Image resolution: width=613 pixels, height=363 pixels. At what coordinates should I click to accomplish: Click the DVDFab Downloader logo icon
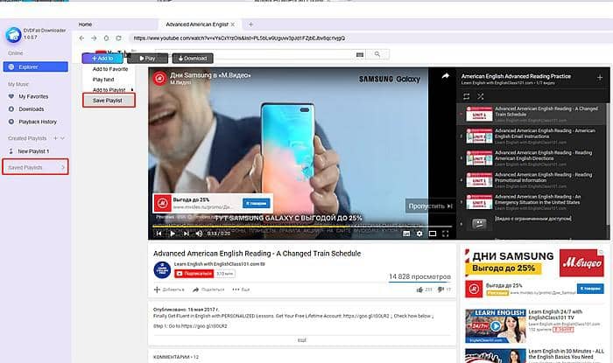pos(13,35)
